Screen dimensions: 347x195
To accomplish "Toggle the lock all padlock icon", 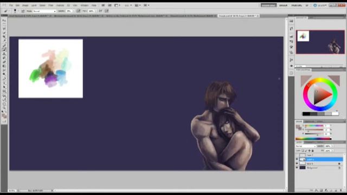I will [313, 151].
